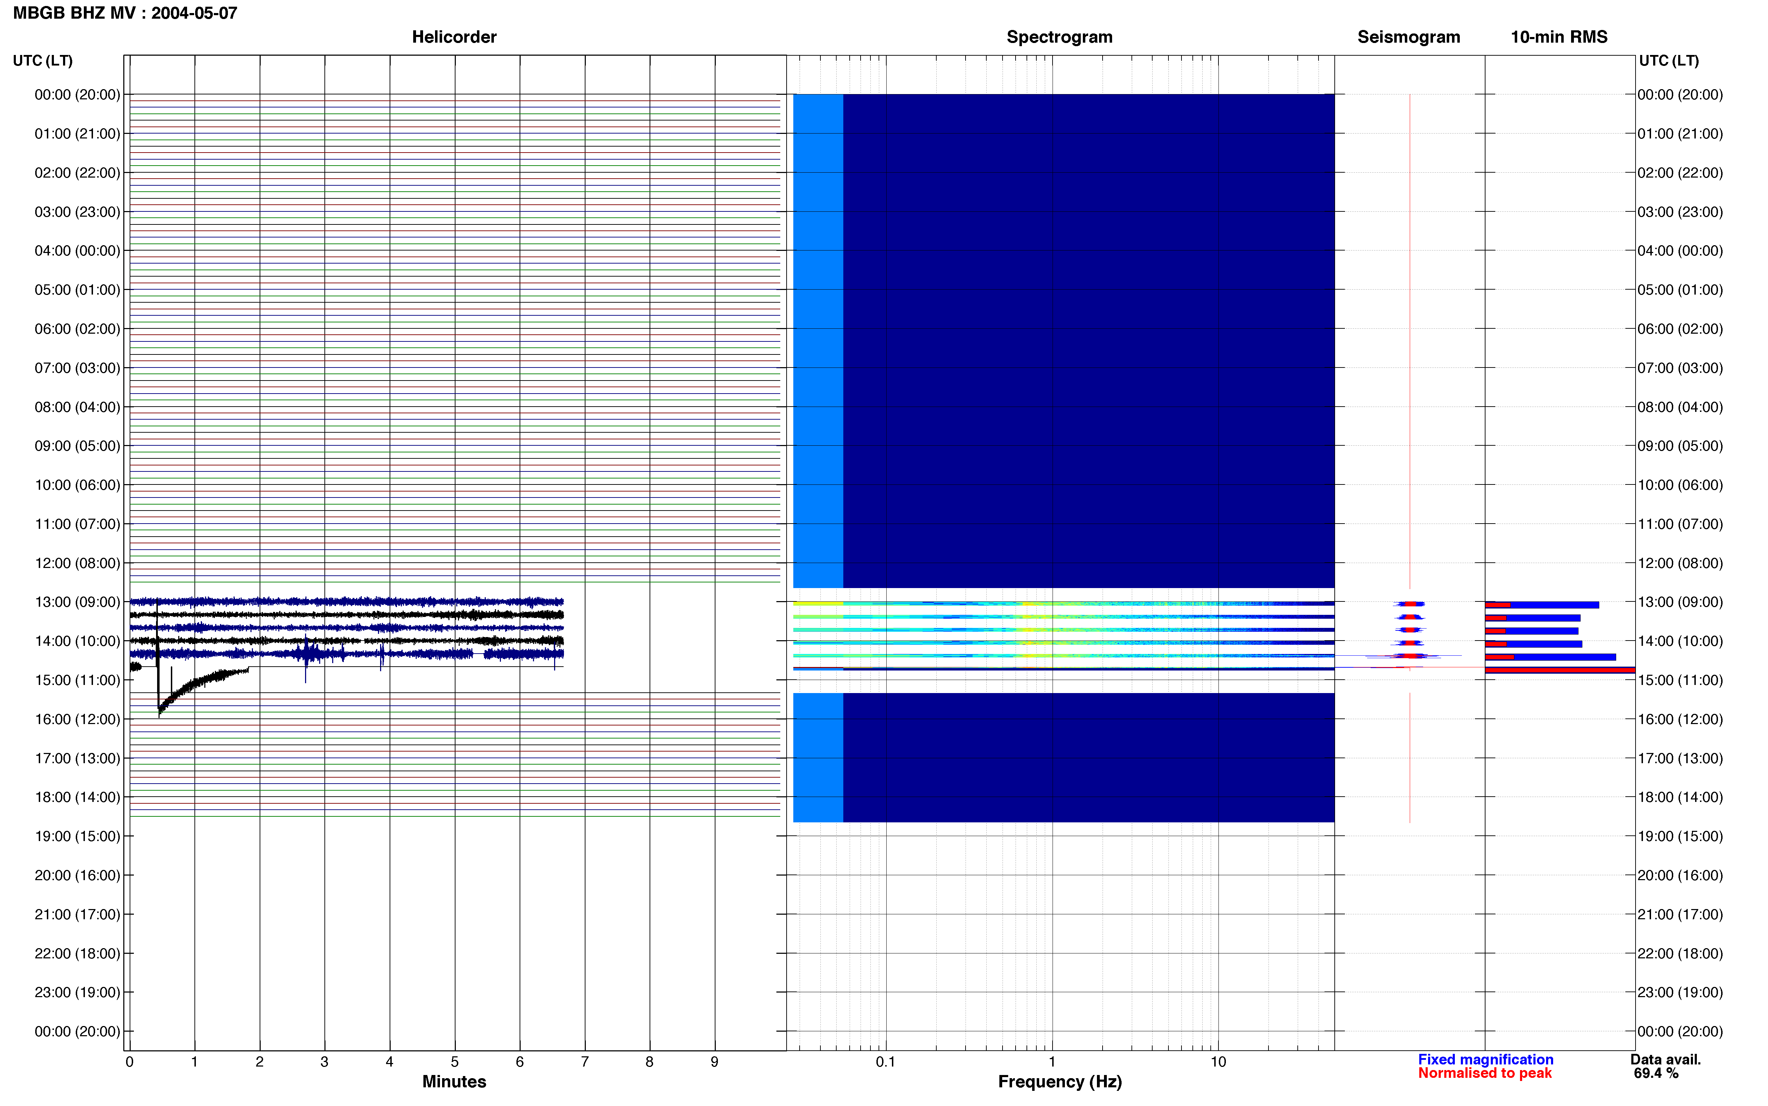Screen dimensions: 1768x1106
Task: Click the '69.4 %' availability value
Action: (1656, 1073)
